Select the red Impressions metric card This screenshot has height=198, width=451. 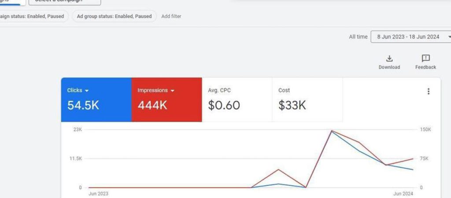pos(166,99)
